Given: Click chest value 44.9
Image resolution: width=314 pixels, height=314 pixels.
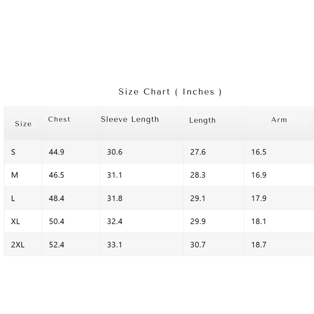Looking at the screenshot, I should coord(57,152).
